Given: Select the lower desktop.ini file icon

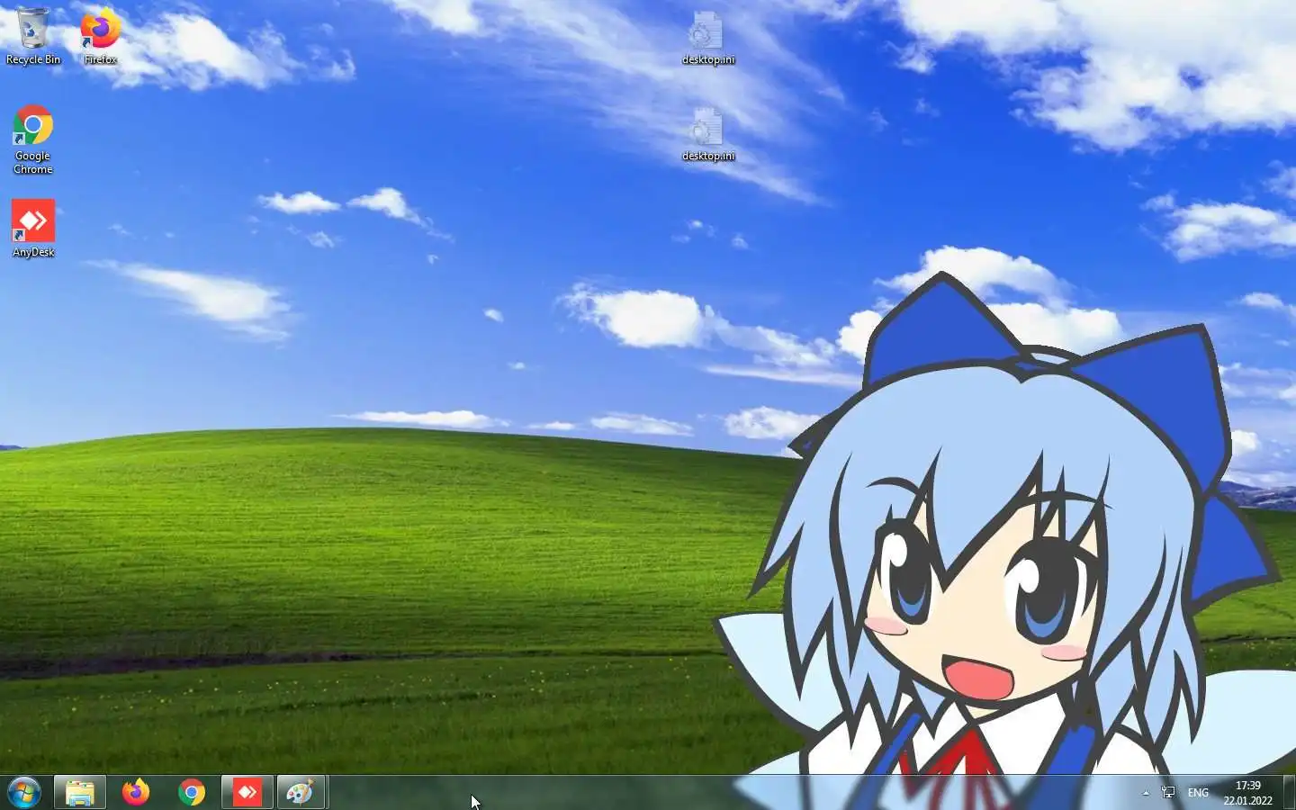Looking at the screenshot, I should coord(707,135).
